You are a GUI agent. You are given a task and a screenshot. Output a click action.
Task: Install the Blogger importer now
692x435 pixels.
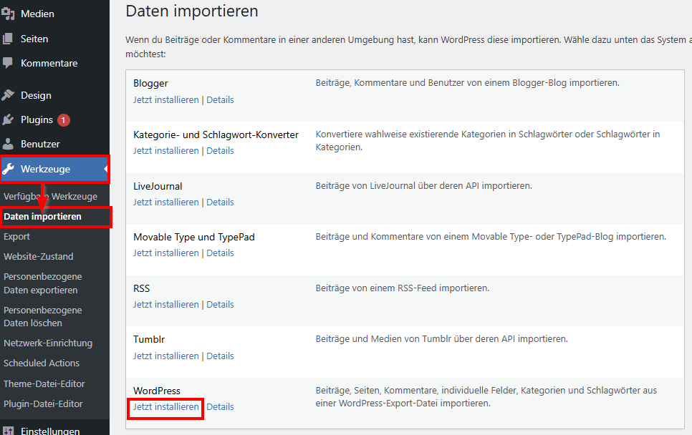[166, 100]
